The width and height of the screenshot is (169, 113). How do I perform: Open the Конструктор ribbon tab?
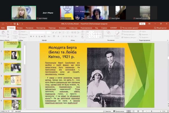click(x=41, y=28)
